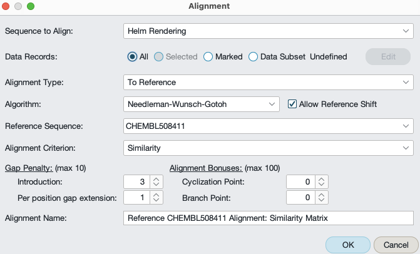Open the Alignment Type dropdown

[x=268, y=83]
